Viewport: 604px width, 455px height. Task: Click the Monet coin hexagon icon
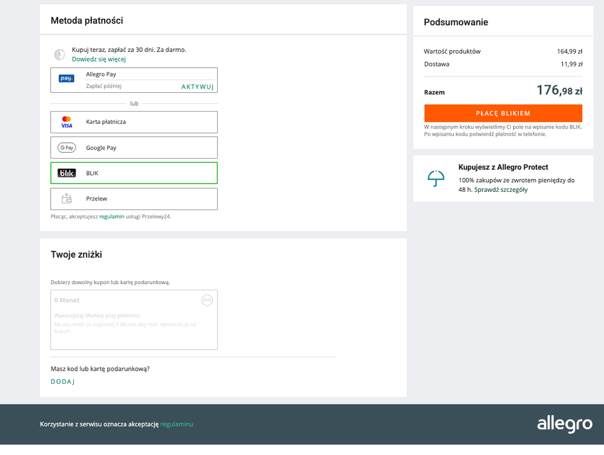tap(207, 300)
